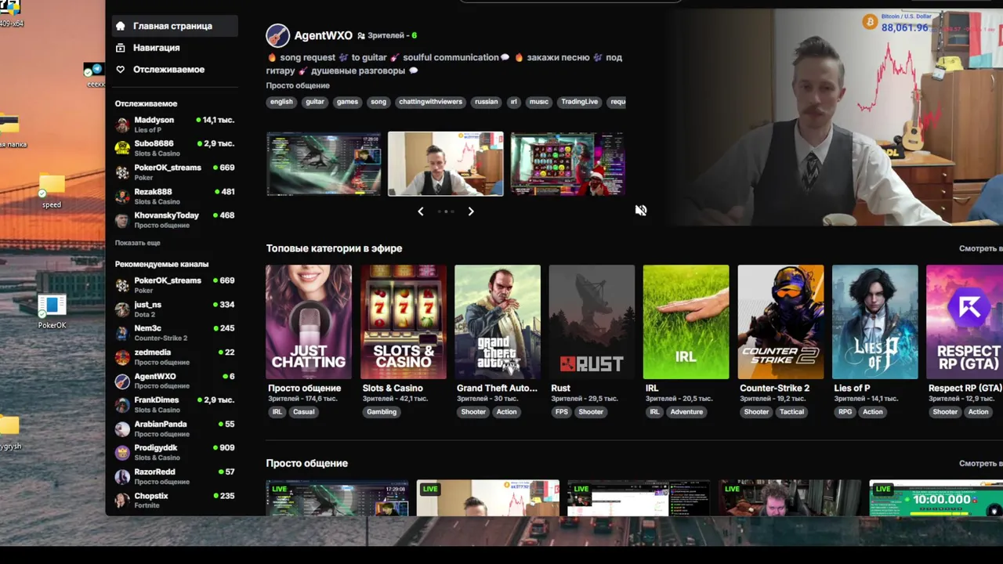Click Tactical tag under Counter-Strike 2
The height and width of the screenshot is (564, 1003).
[x=791, y=412]
